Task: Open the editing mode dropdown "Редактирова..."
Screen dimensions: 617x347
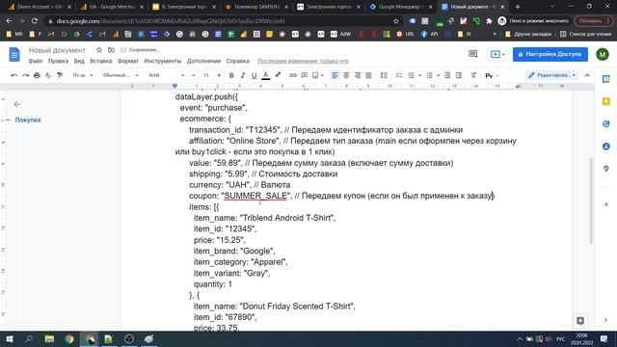Action: coord(551,75)
